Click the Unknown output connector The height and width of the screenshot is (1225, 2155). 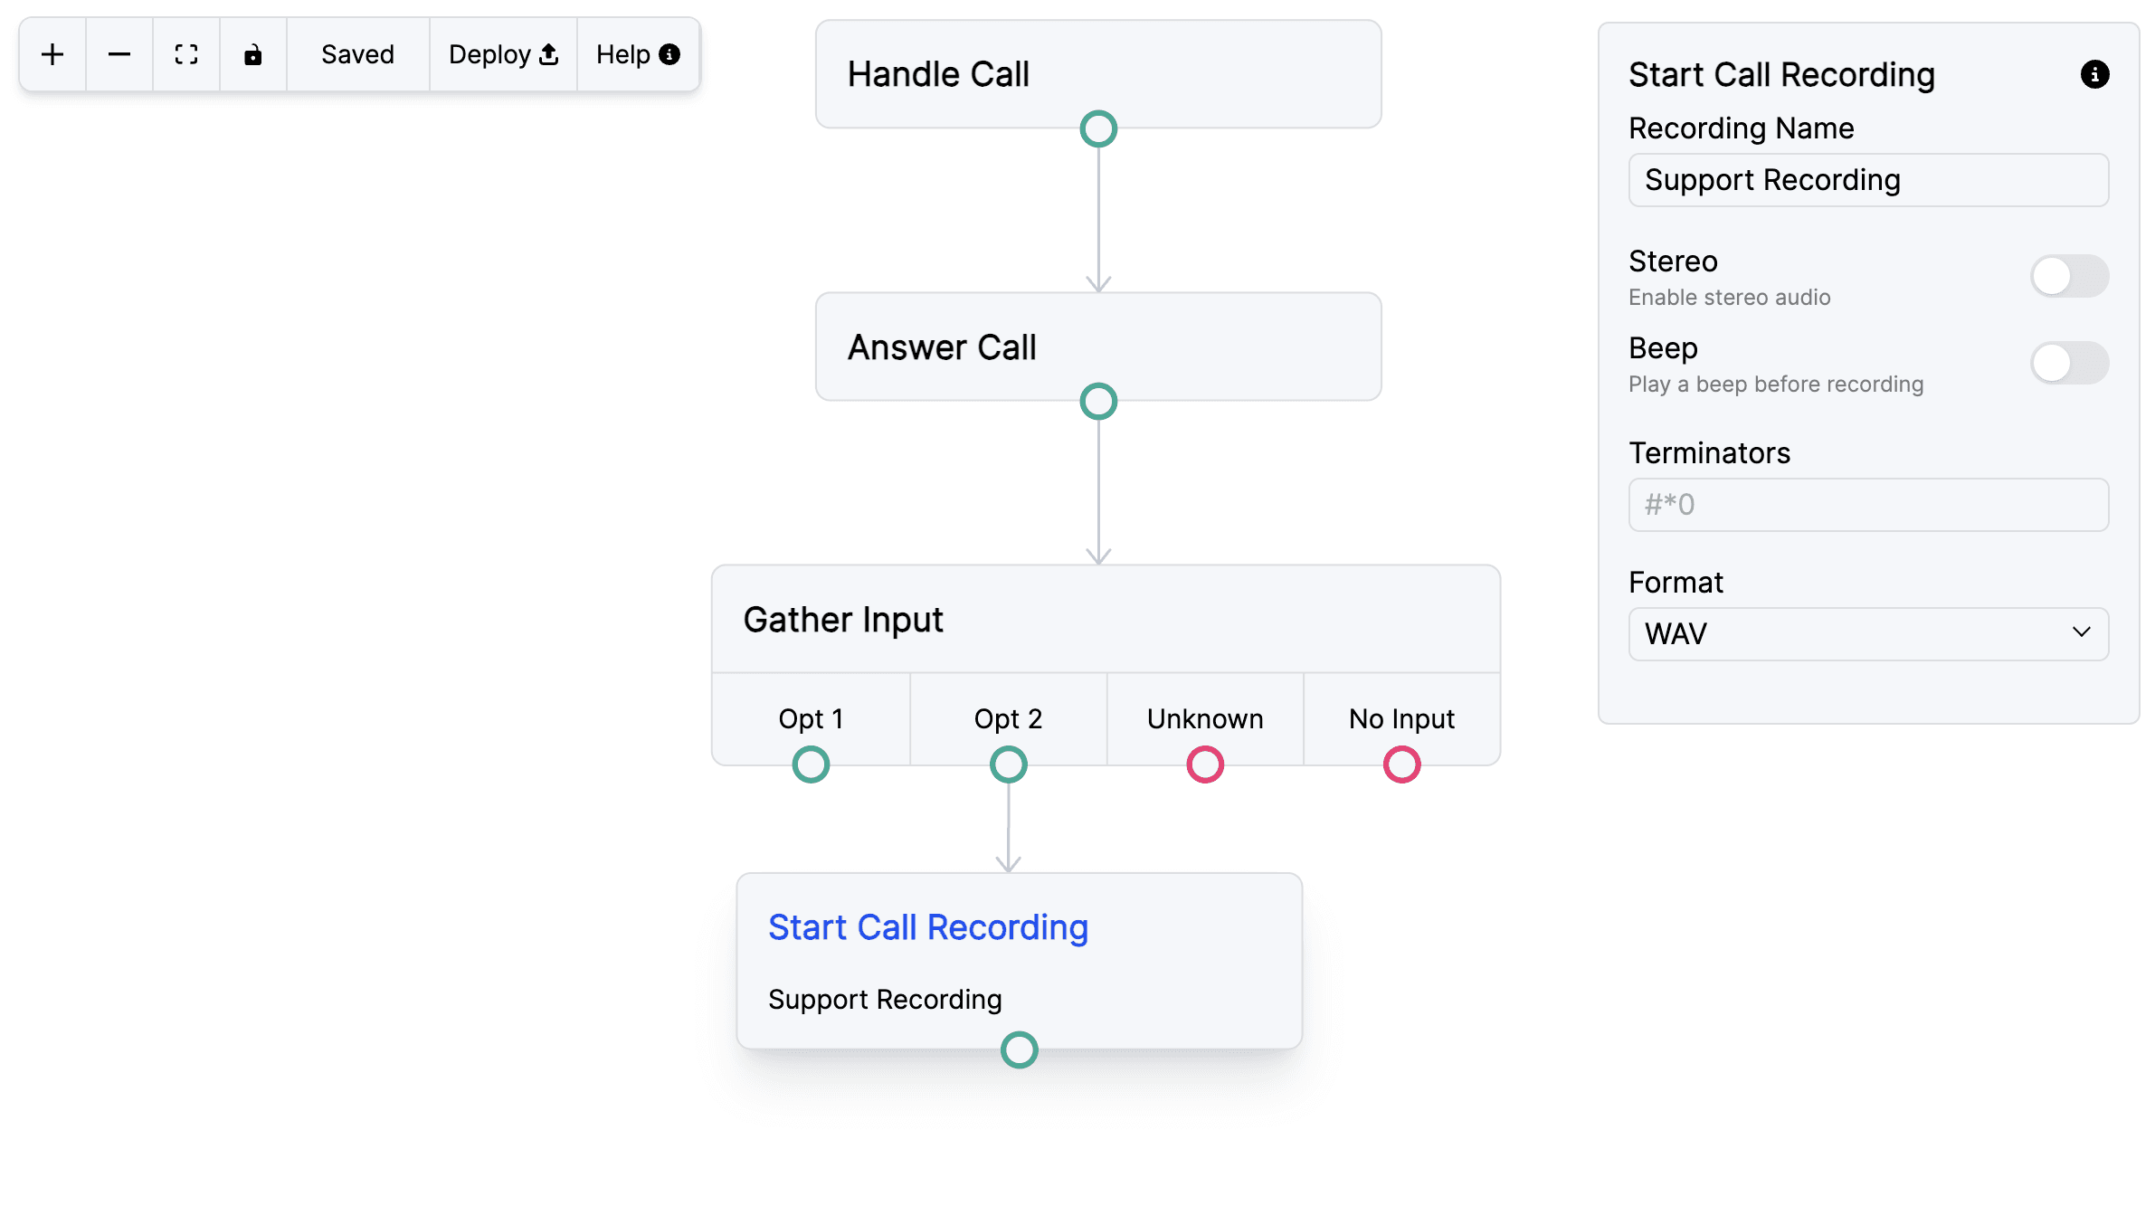click(1205, 764)
